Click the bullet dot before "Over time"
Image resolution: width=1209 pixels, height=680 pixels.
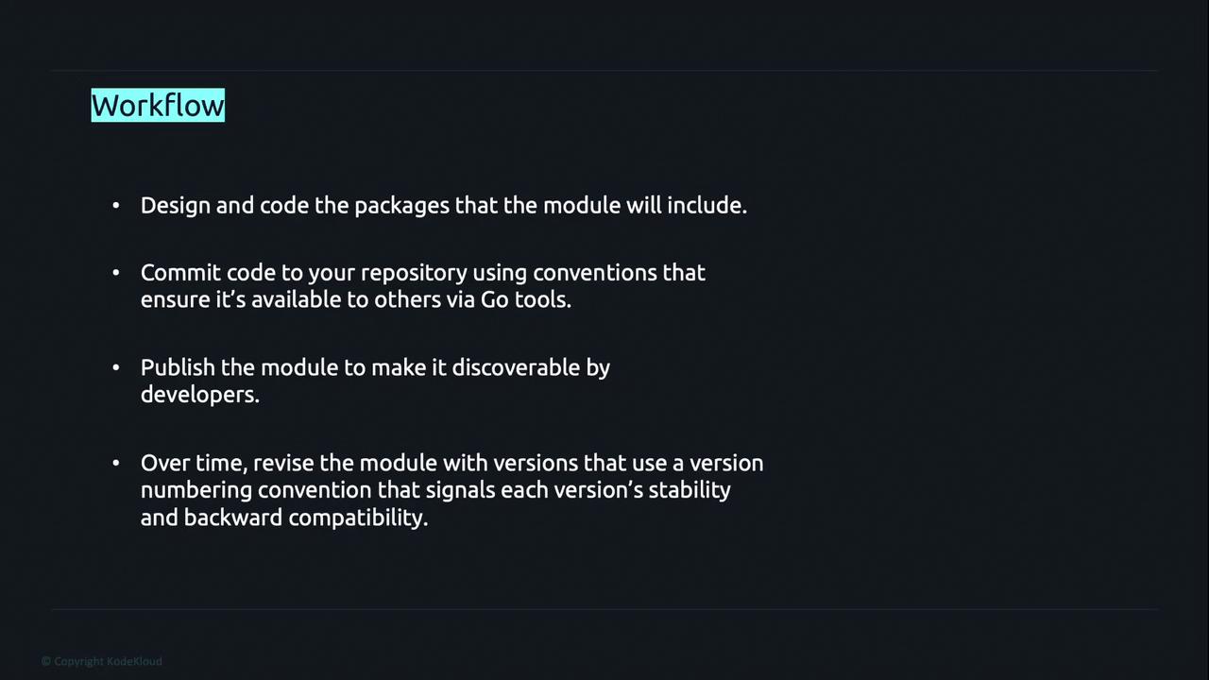[116, 463]
